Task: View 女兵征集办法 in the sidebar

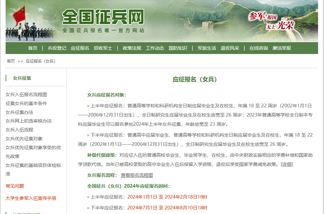Action: 19,112
